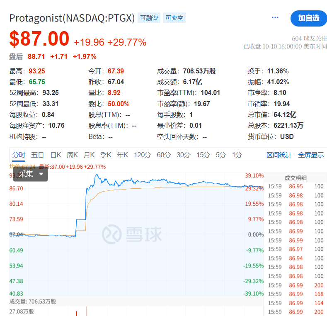This screenshot has height=316, width=327.
Task: Open the 采集 dropdown arrow
Action: [41, 174]
